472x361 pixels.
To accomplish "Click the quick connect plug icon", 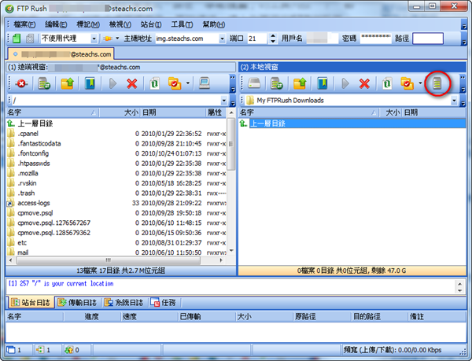I will point(108,39).
